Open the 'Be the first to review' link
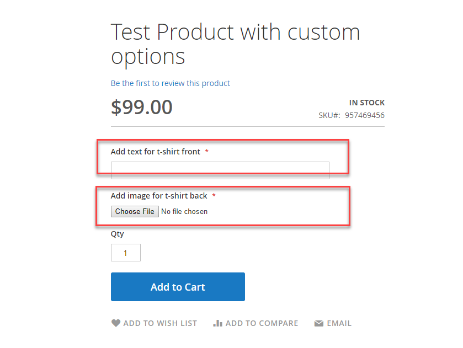Viewport: 463px width, 348px height. [170, 83]
